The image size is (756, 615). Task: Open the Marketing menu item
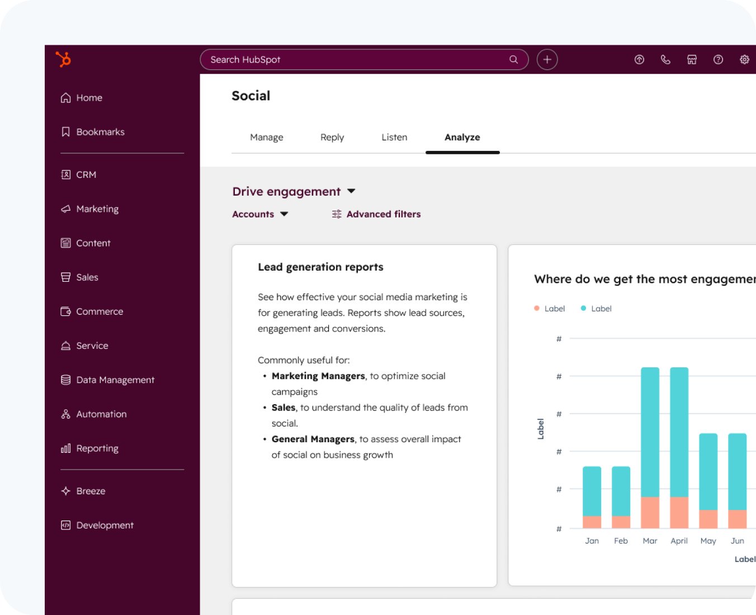[90, 209]
